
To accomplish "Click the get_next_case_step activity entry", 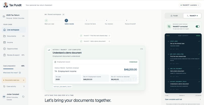I will coord(183,59).
